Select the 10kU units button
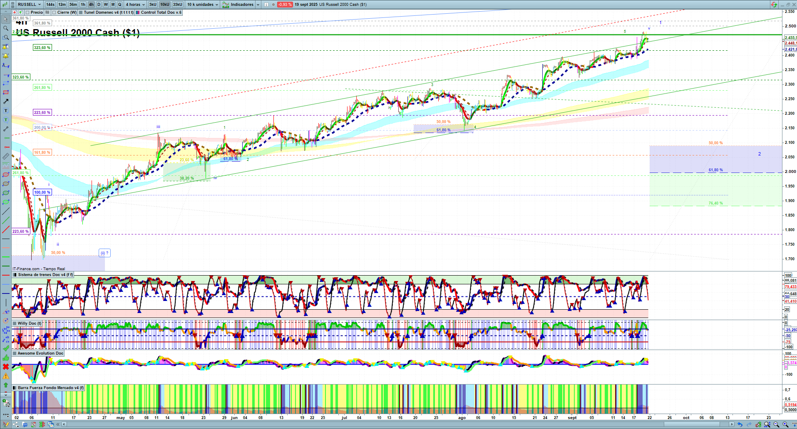This screenshot has width=797, height=429. 165,5
